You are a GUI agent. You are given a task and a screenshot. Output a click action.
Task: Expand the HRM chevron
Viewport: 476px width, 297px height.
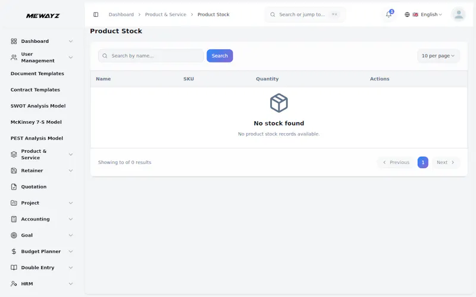[71, 284]
